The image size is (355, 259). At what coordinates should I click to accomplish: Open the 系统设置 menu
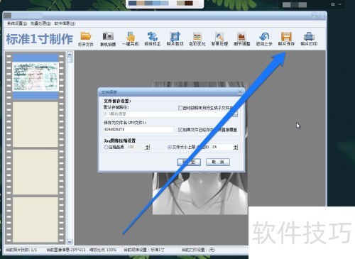pyautogui.click(x=17, y=23)
